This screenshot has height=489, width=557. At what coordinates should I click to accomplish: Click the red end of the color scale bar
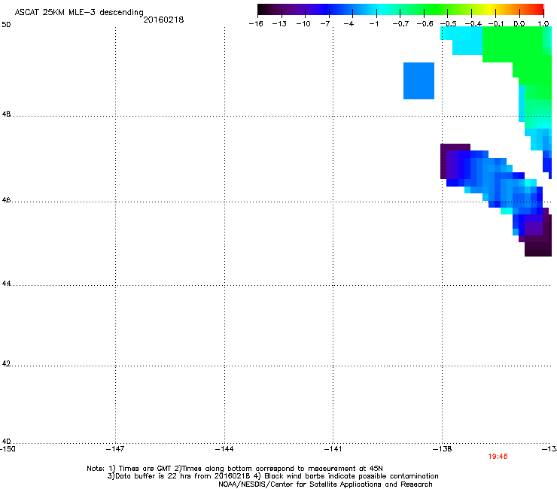click(x=539, y=9)
